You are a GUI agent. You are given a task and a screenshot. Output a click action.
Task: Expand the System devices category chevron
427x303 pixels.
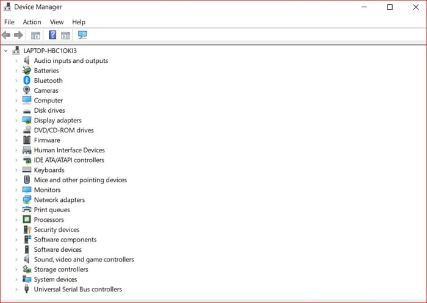[16, 279]
